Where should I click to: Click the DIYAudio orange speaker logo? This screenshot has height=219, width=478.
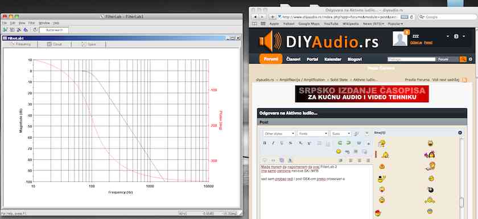[x=270, y=41]
